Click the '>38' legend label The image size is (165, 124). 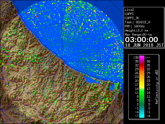pyautogui.click(x=136, y=58)
